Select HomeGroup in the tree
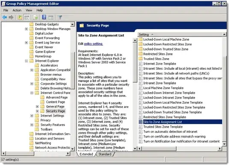This screenshot has height=167, width=231. 43,56
